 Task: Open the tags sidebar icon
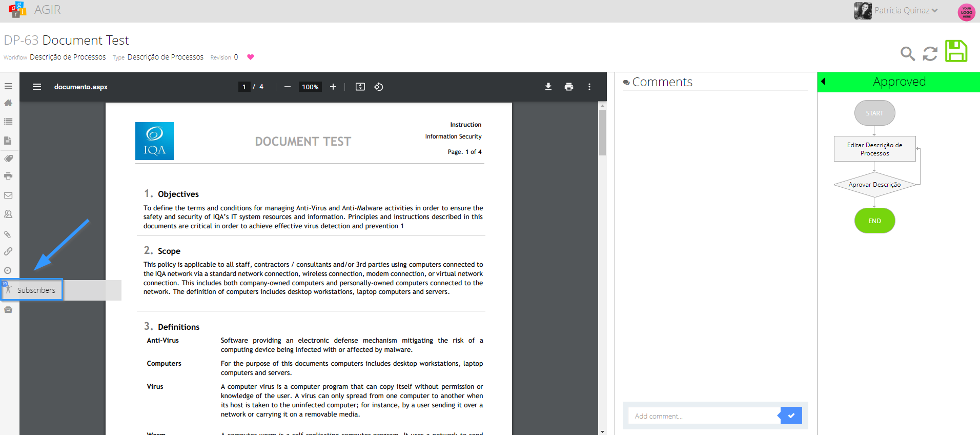8,159
